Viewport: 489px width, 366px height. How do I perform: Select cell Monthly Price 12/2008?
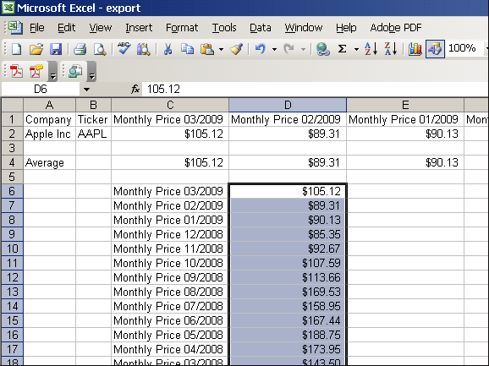pos(170,234)
